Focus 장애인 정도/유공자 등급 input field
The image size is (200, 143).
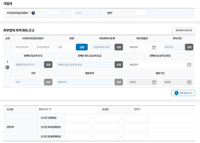point(85,65)
